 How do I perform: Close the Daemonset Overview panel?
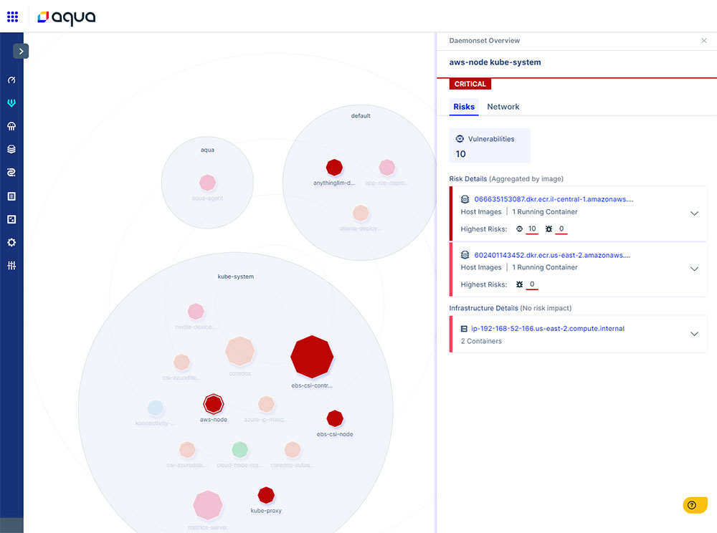[x=704, y=41]
